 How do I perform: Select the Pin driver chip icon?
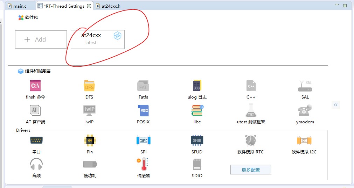coord(90,140)
